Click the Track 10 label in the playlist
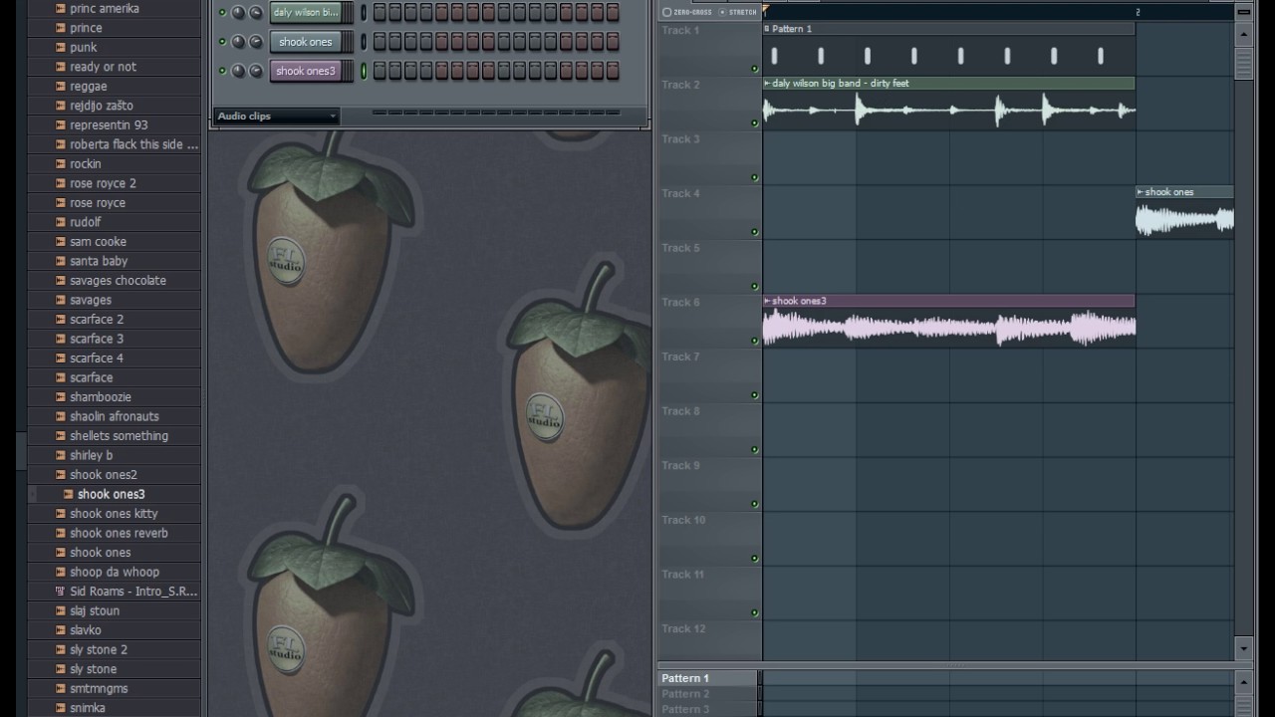The image size is (1275, 717). point(684,520)
